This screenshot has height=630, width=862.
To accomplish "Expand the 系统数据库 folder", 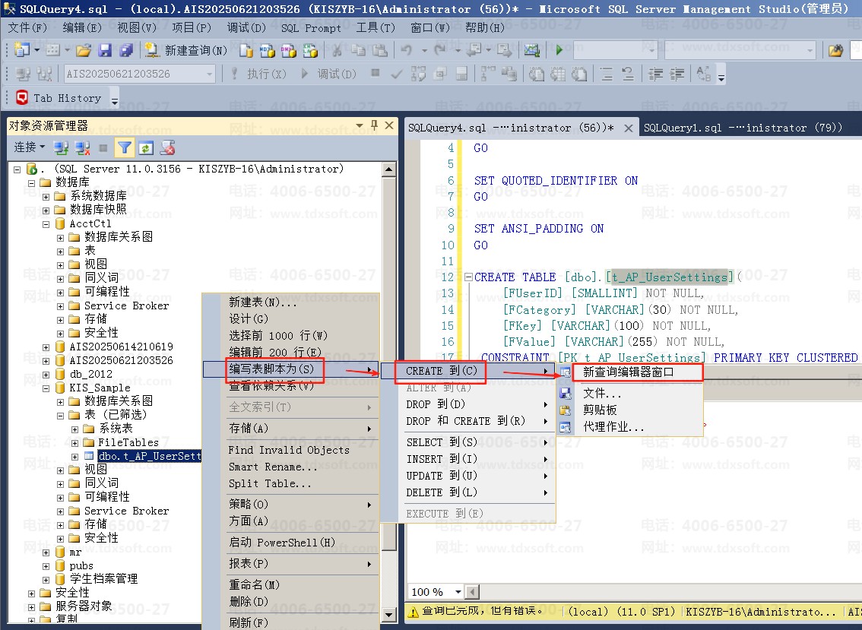I will coord(46,196).
